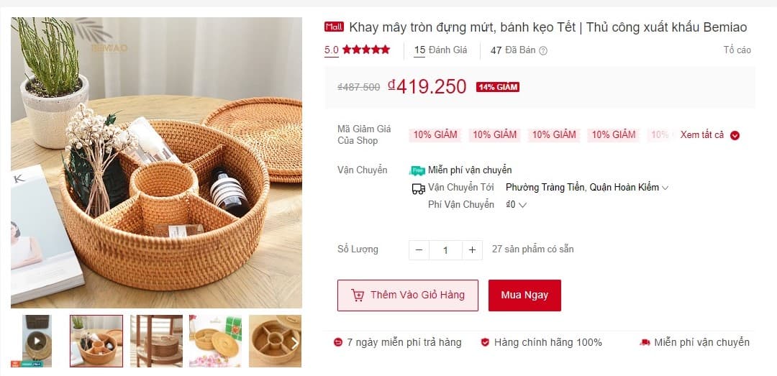Click the quantity input field
The height and width of the screenshot is (376, 777).
pos(445,250)
